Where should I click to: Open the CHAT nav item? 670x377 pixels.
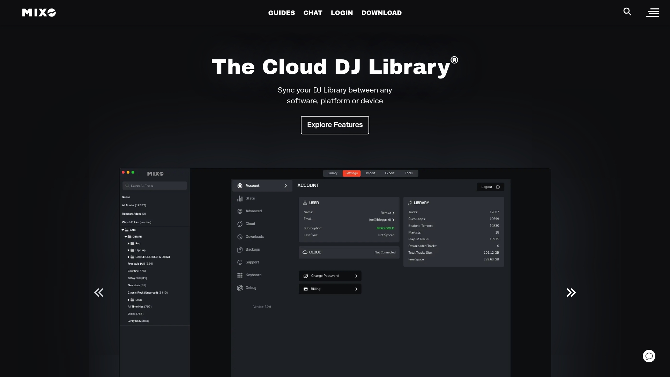click(313, 13)
